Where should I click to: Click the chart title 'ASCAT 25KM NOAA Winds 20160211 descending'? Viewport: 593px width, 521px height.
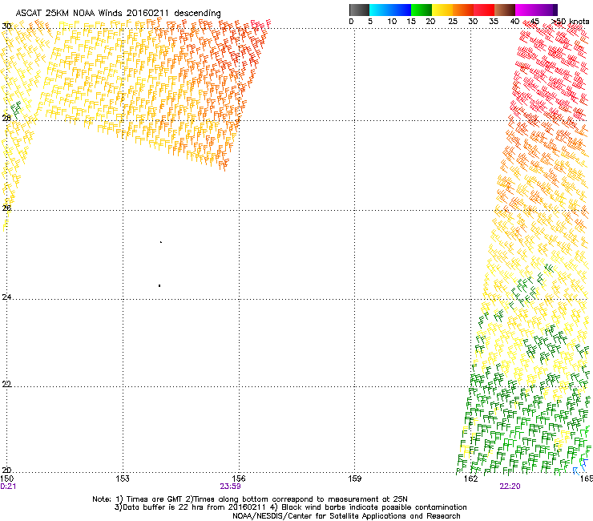[118, 13]
